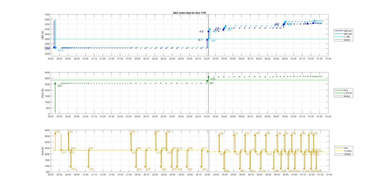Click the '3400' tick on VBD axis
The height and width of the screenshot is (193, 390).
pyautogui.click(x=47, y=53)
